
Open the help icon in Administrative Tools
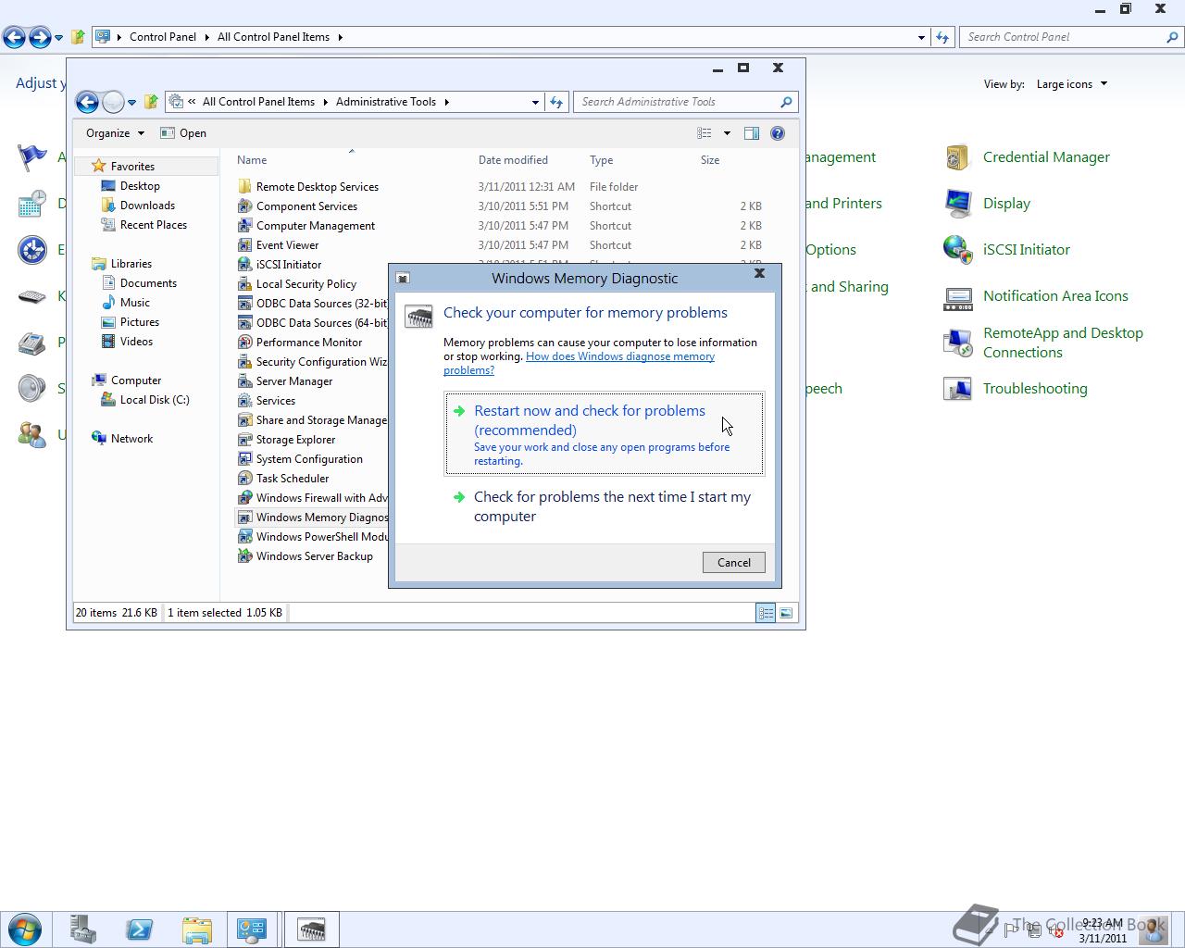778,133
